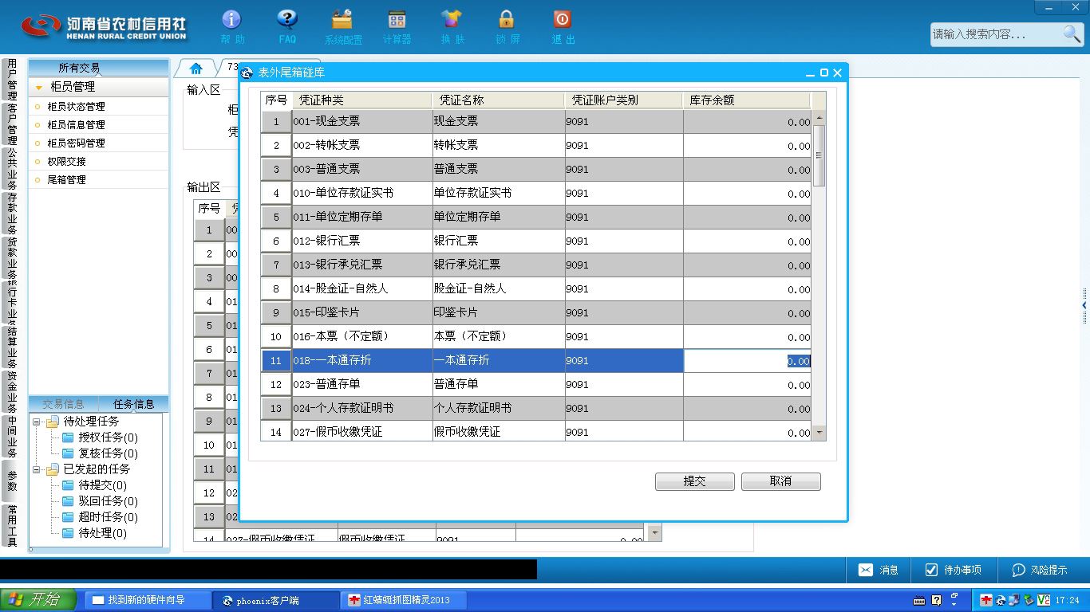Click 凭证名称 column header
1090x612 pixels.
(x=499, y=100)
